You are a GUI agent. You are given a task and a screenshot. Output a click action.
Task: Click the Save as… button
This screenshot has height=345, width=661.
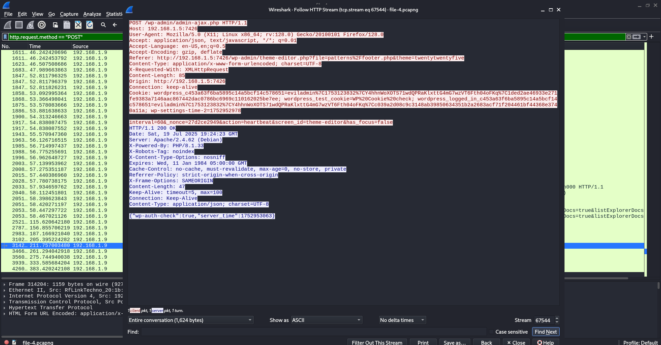[x=455, y=343]
